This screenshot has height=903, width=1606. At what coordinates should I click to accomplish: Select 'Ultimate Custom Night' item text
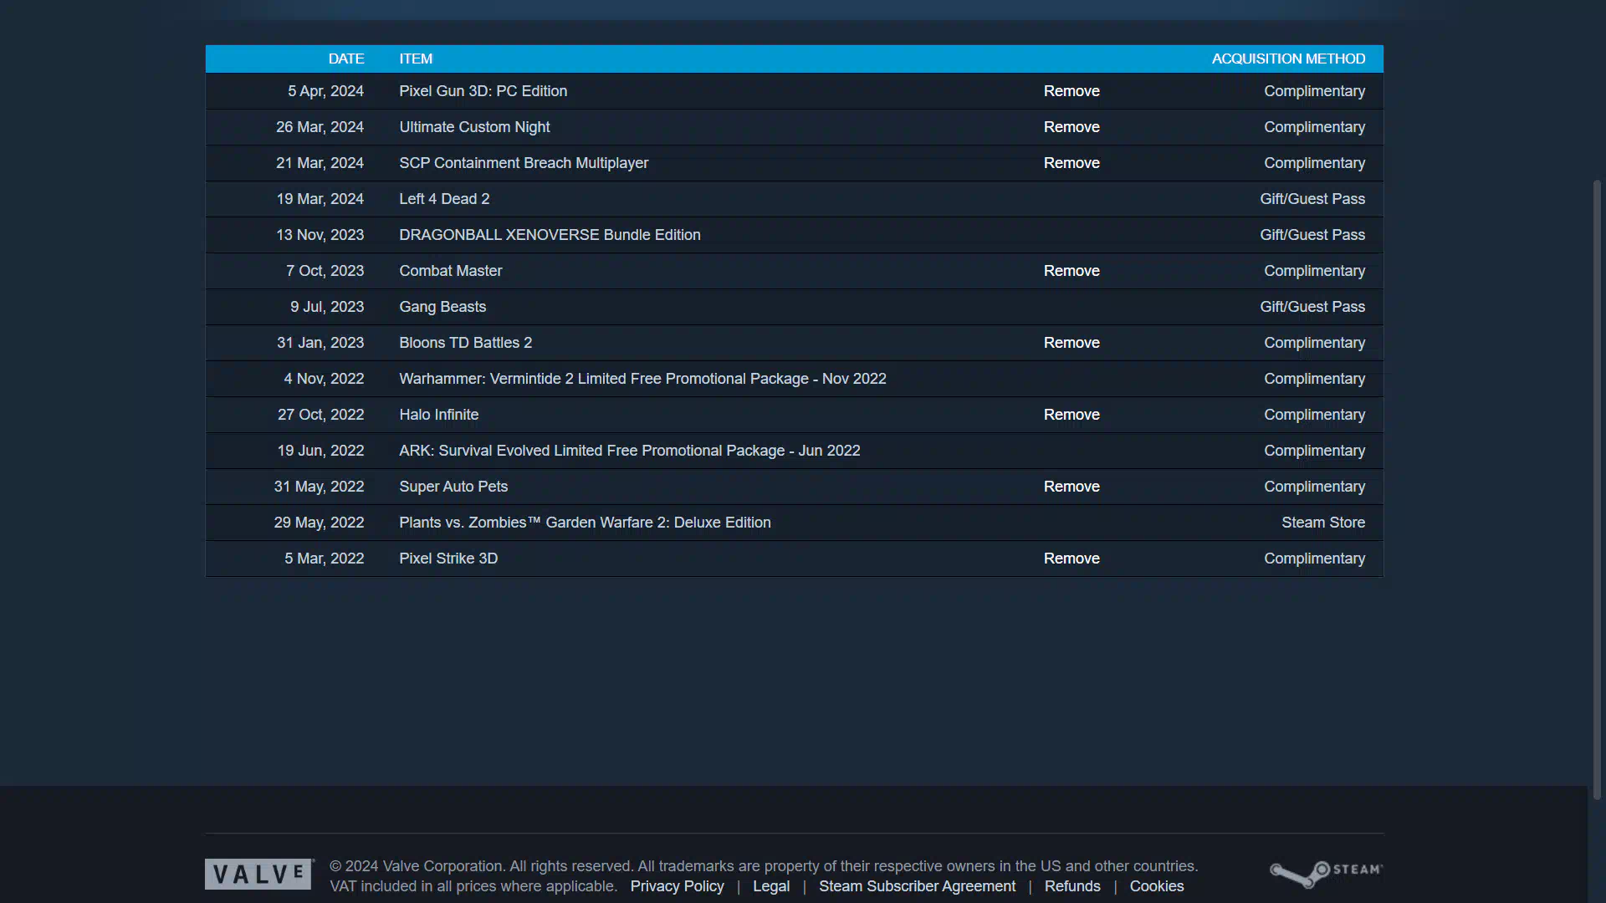[x=474, y=127]
